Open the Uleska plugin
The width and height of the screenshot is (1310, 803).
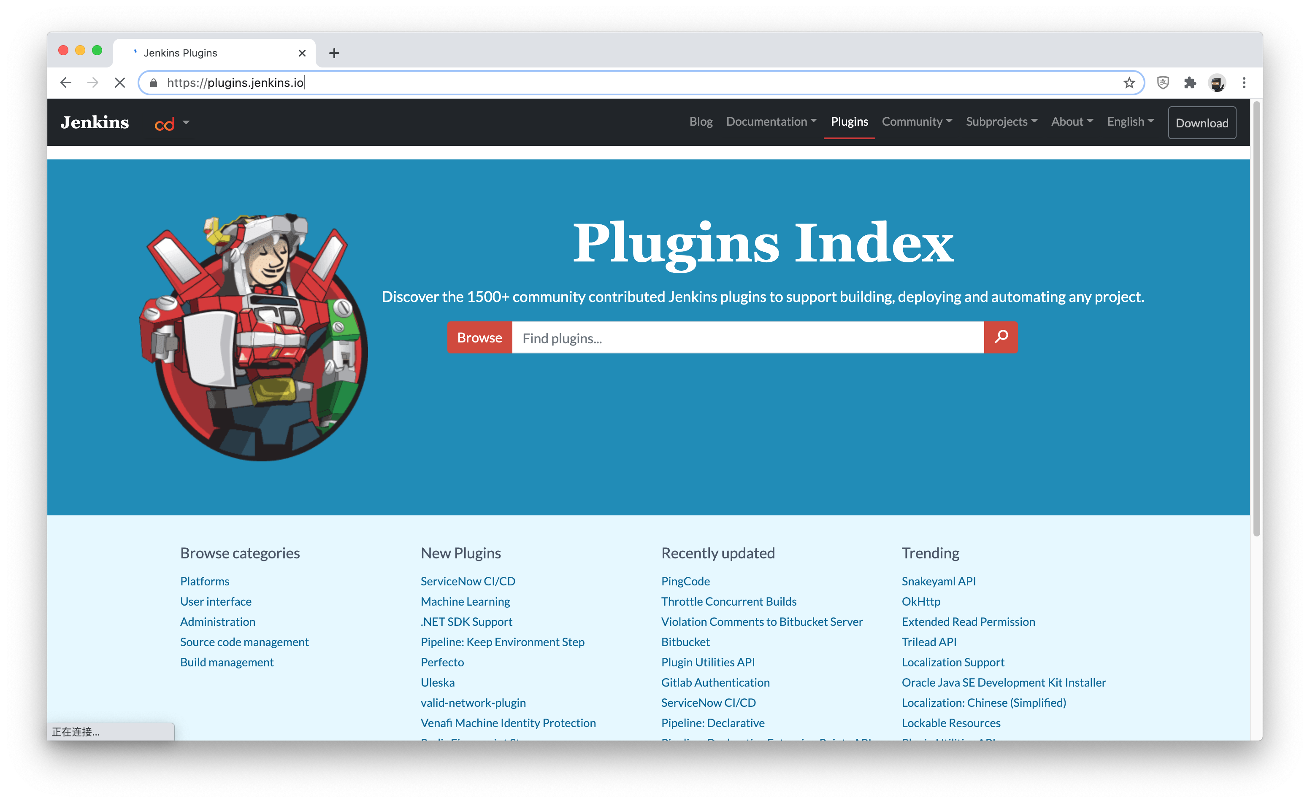438,682
